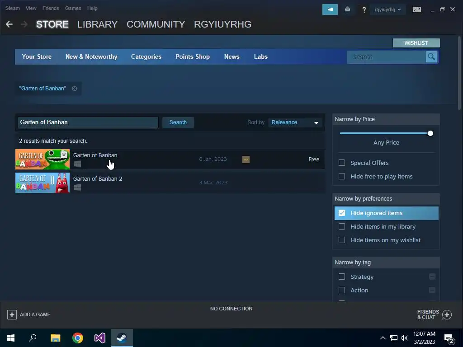Open the announcements megaphone icon

click(330, 10)
